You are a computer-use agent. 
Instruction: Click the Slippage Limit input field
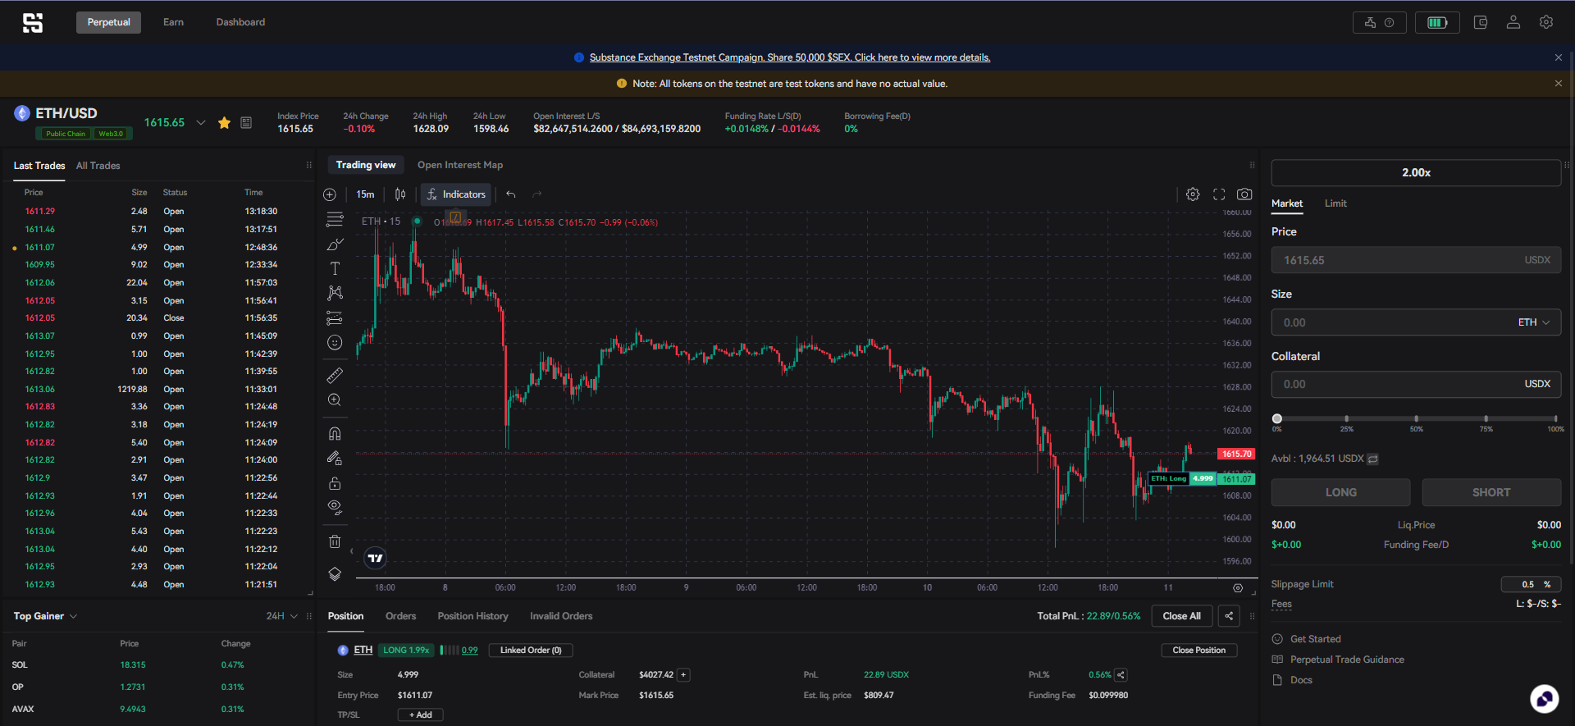point(1531,585)
